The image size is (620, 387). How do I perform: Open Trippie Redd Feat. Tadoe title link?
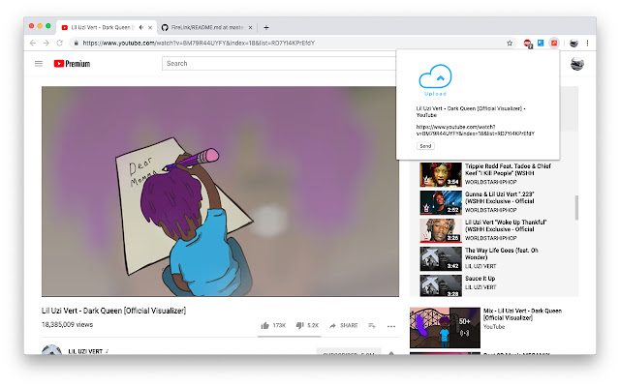(508, 170)
